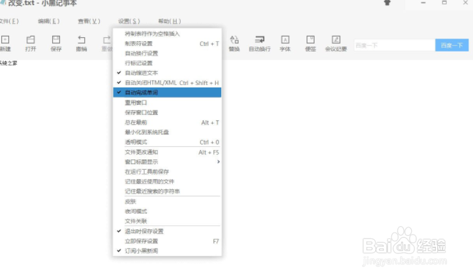Select 在运行工具前保存 menu item
Viewport: 473px width, 277px height.
point(167,172)
